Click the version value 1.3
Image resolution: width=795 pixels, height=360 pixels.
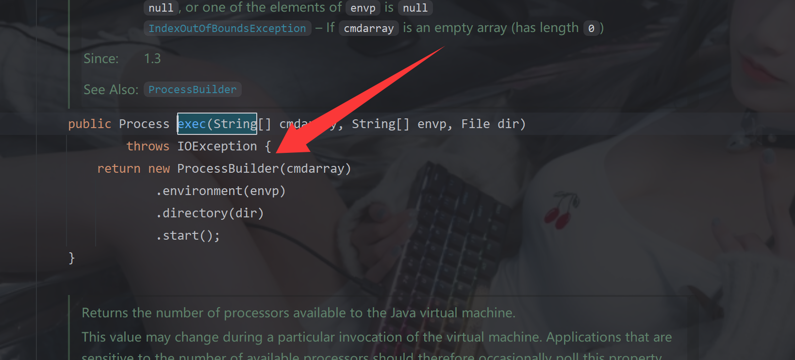[152, 59]
